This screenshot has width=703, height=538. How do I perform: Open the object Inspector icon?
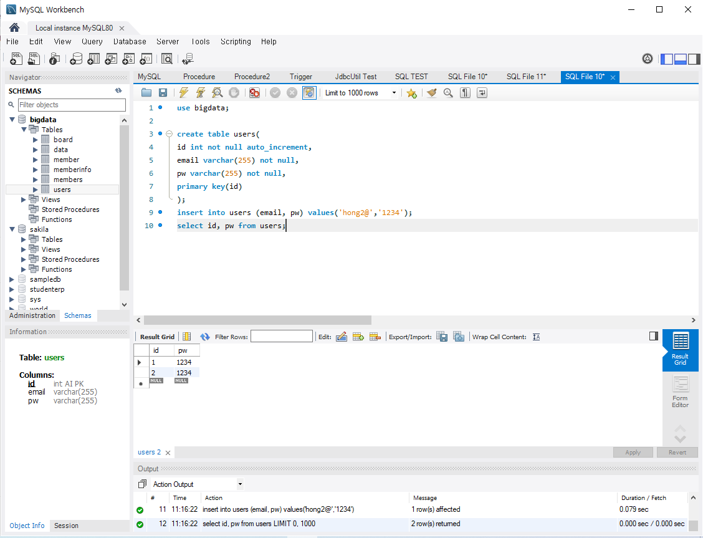[54, 59]
